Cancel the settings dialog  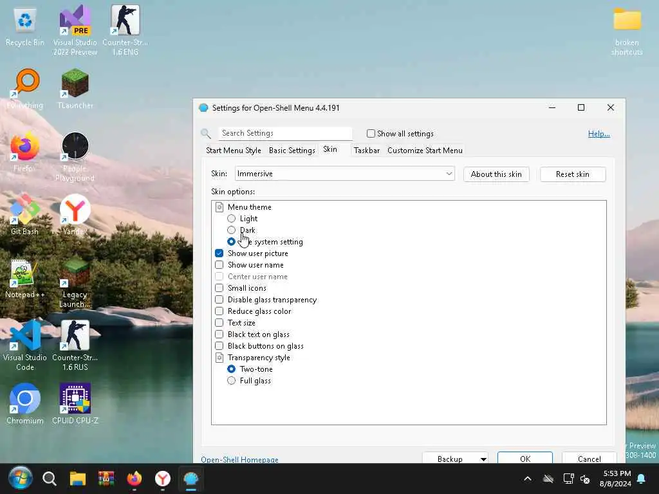(589, 458)
